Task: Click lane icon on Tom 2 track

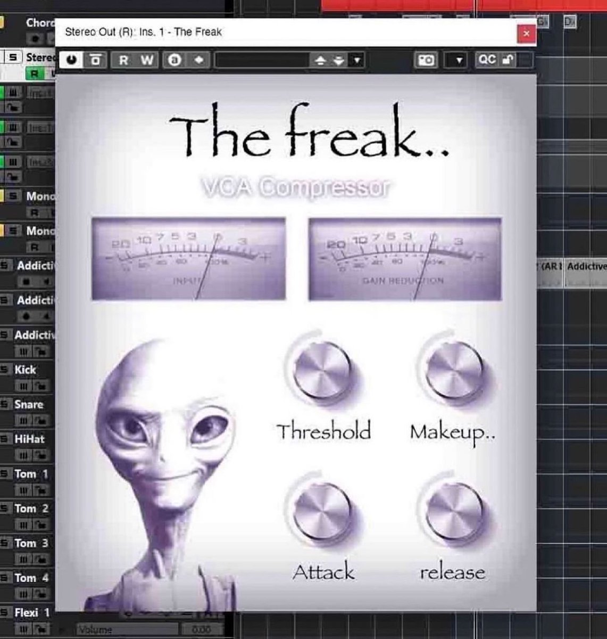Action: coord(23,525)
